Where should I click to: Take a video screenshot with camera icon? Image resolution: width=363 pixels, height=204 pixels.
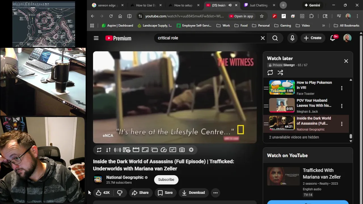pos(182,150)
